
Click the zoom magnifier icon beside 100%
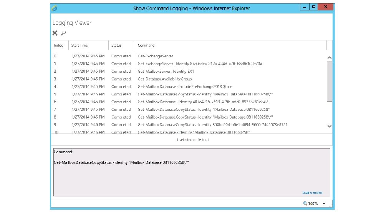coord(305,204)
